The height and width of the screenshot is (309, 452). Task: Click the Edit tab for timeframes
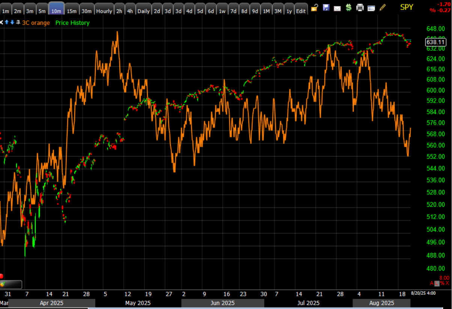(301, 11)
